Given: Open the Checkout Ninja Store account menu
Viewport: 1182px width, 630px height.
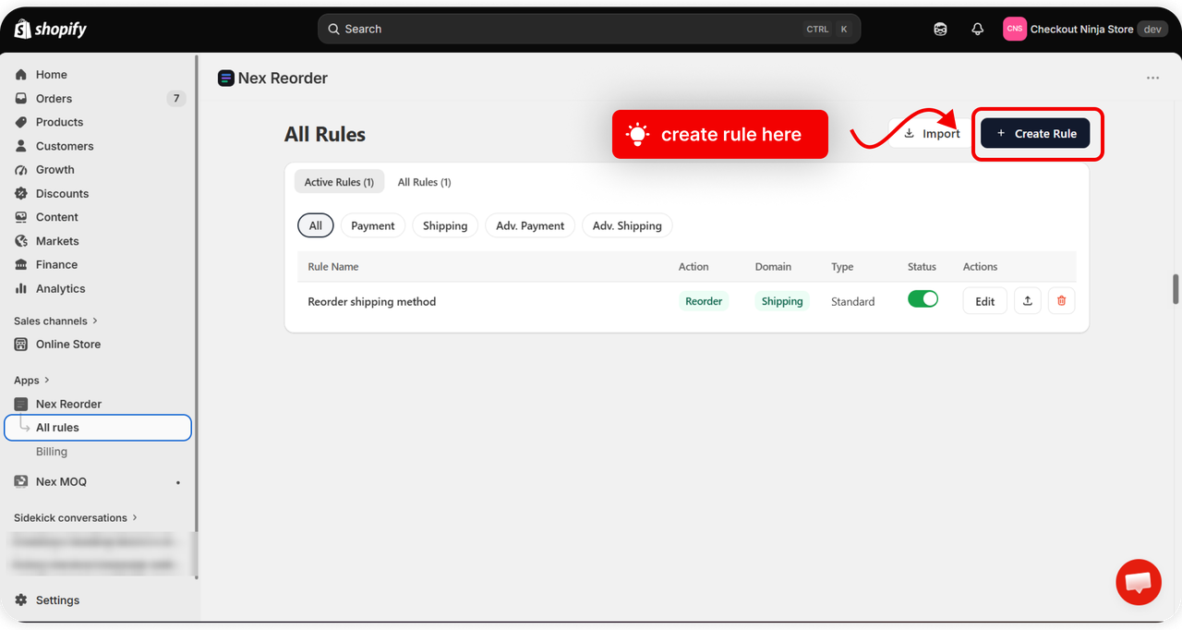Looking at the screenshot, I should click(1085, 30).
